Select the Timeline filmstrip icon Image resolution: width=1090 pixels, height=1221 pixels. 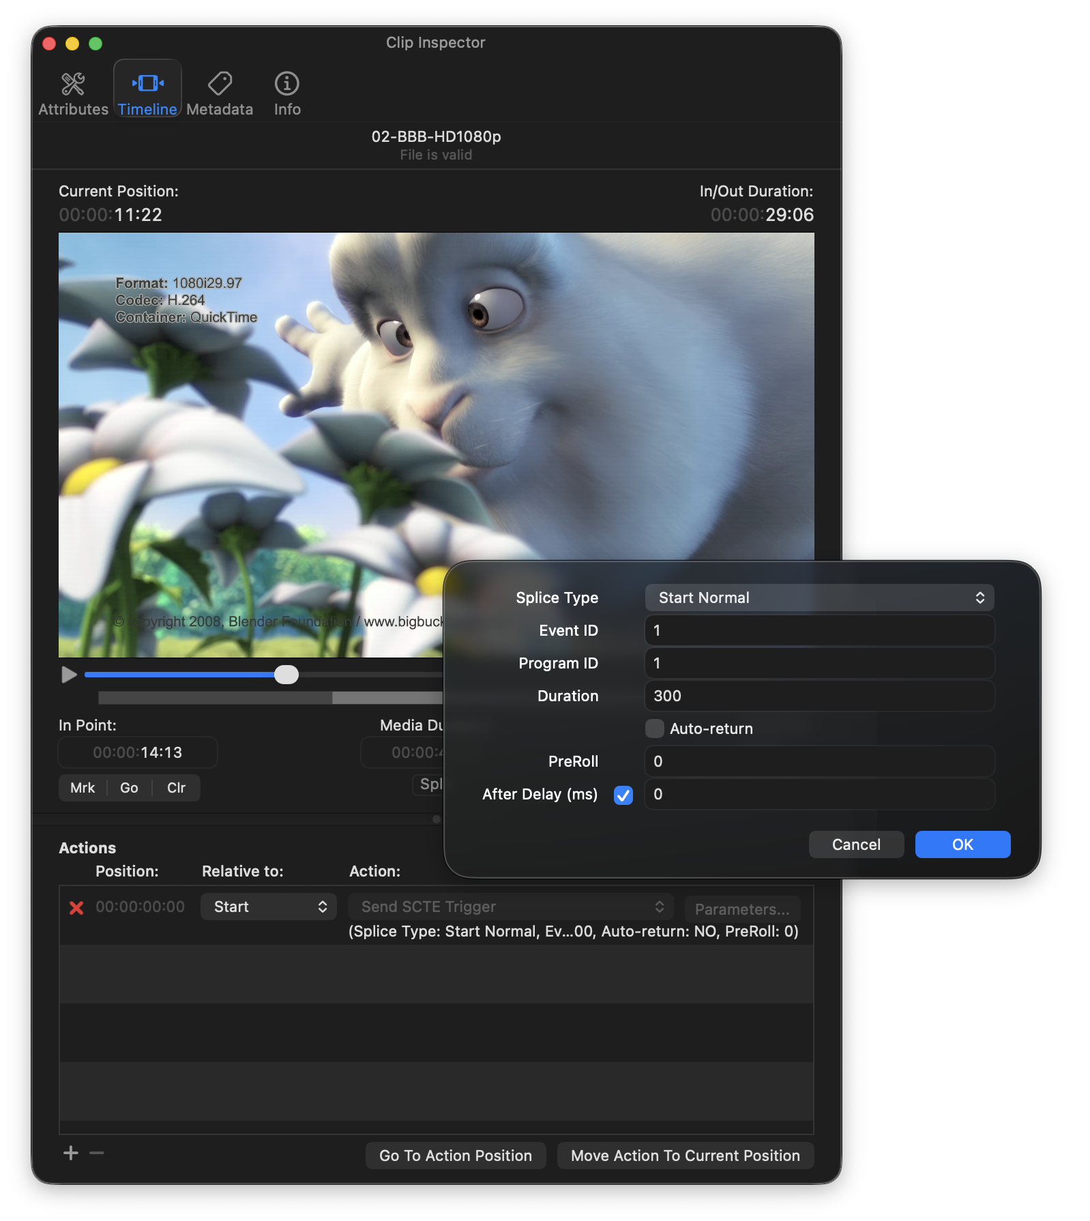[147, 84]
